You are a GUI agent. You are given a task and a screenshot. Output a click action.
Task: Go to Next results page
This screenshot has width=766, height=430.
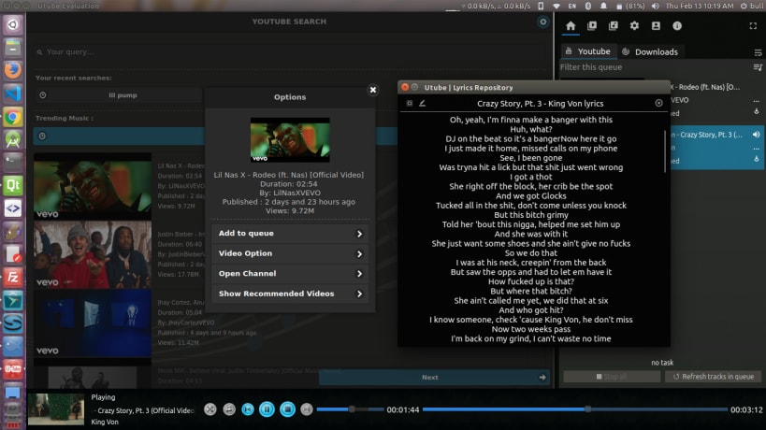click(434, 378)
